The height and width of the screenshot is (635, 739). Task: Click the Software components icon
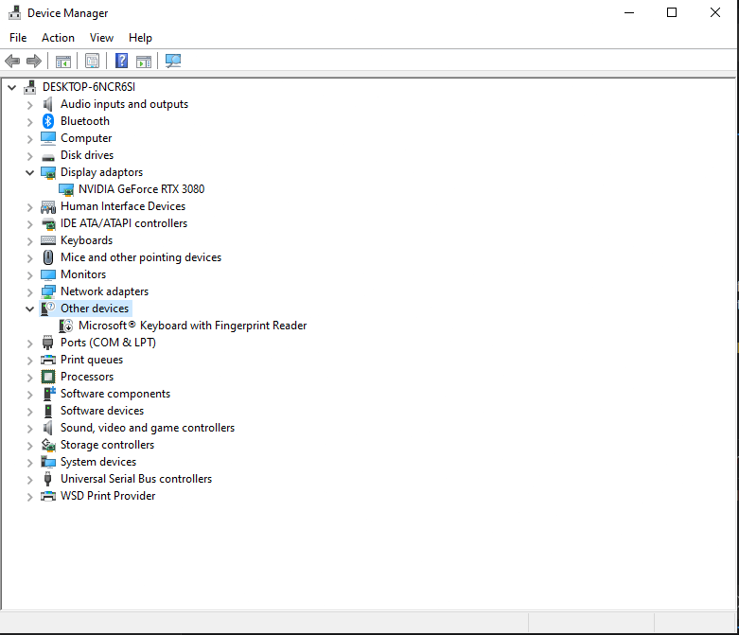pyautogui.click(x=49, y=394)
